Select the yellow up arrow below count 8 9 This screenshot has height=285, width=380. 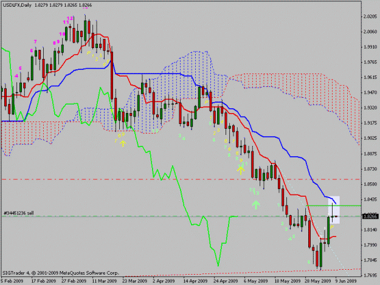click(x=123, y=143)
